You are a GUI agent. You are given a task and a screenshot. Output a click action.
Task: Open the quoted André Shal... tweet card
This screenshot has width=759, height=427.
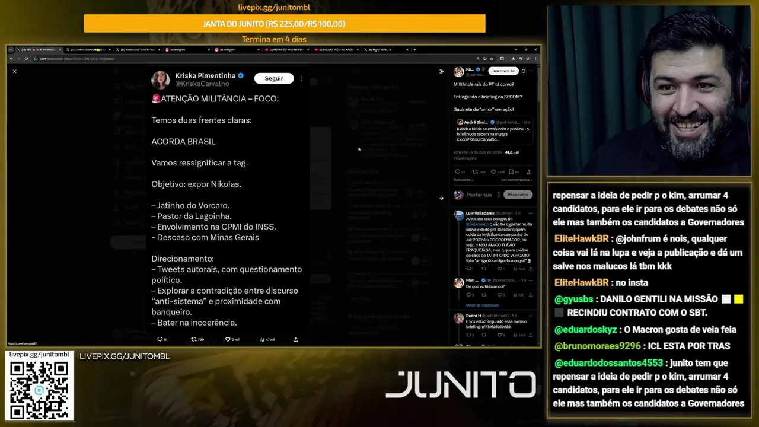click(493, 130)
